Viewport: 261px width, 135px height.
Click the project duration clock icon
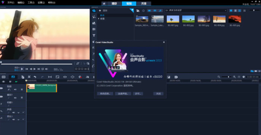244,77
